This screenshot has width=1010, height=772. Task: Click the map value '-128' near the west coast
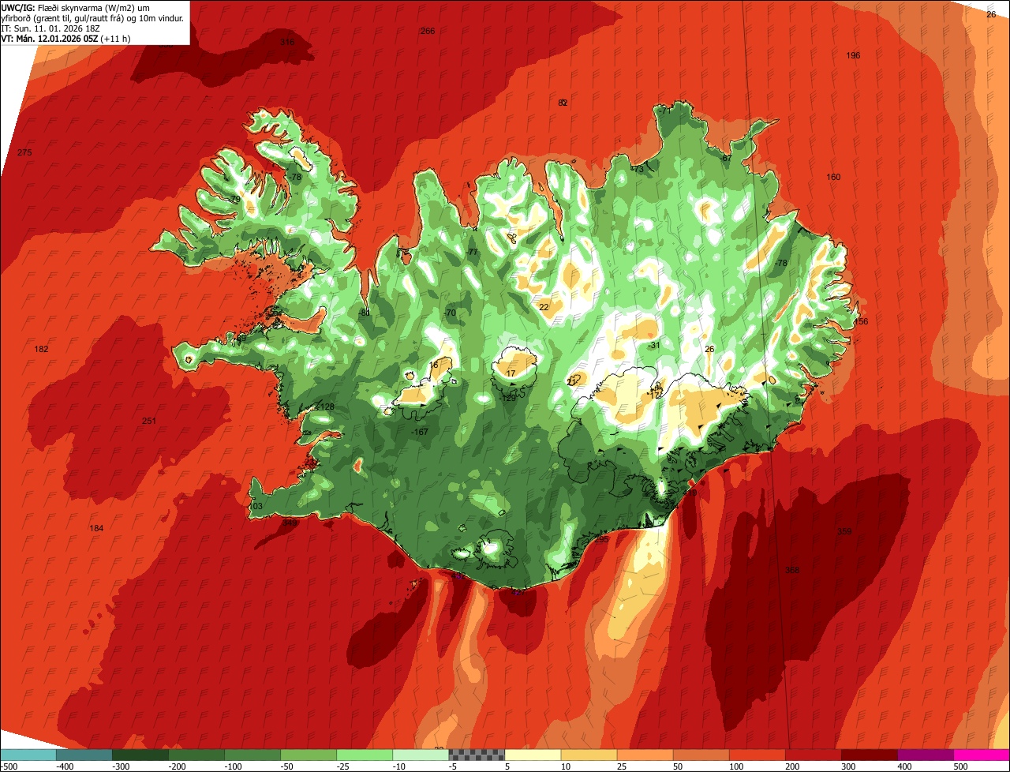[x=325, y=407]
